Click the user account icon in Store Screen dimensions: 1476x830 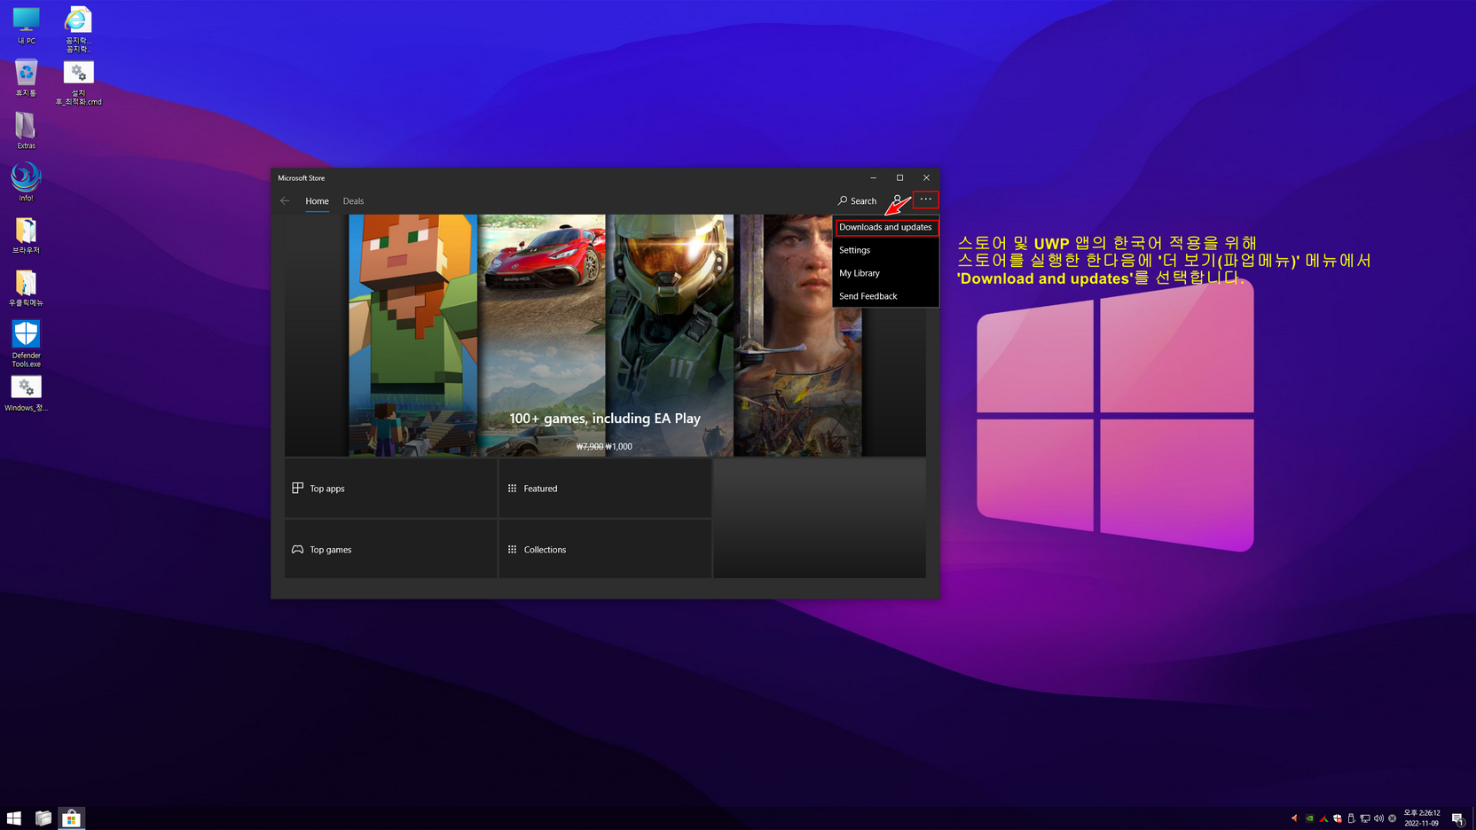pyautogui.click(x=898, y=200)
